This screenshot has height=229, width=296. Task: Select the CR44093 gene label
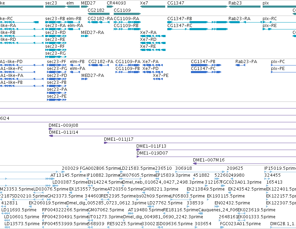[116, 3]
